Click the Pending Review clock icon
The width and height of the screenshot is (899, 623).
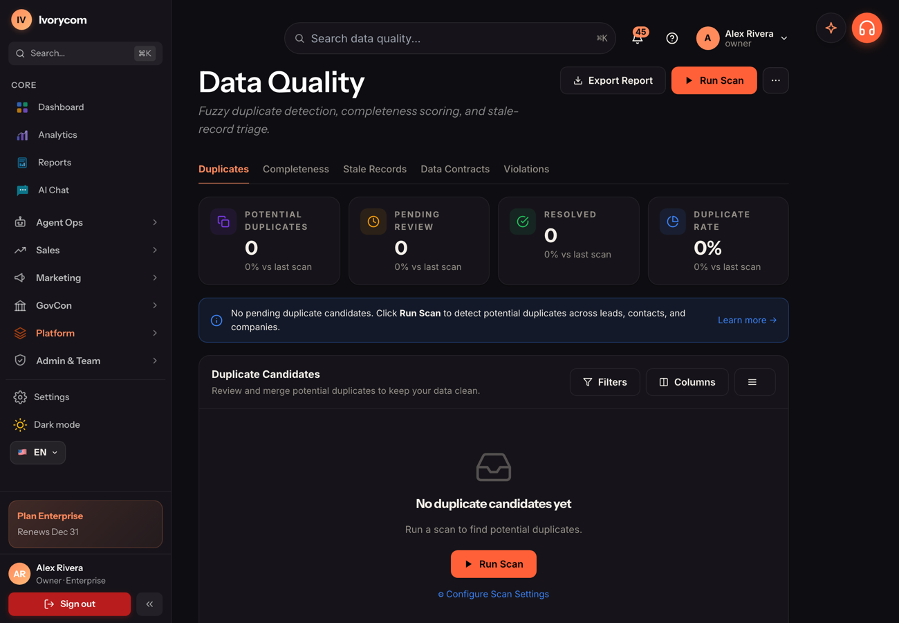(373, 222)
